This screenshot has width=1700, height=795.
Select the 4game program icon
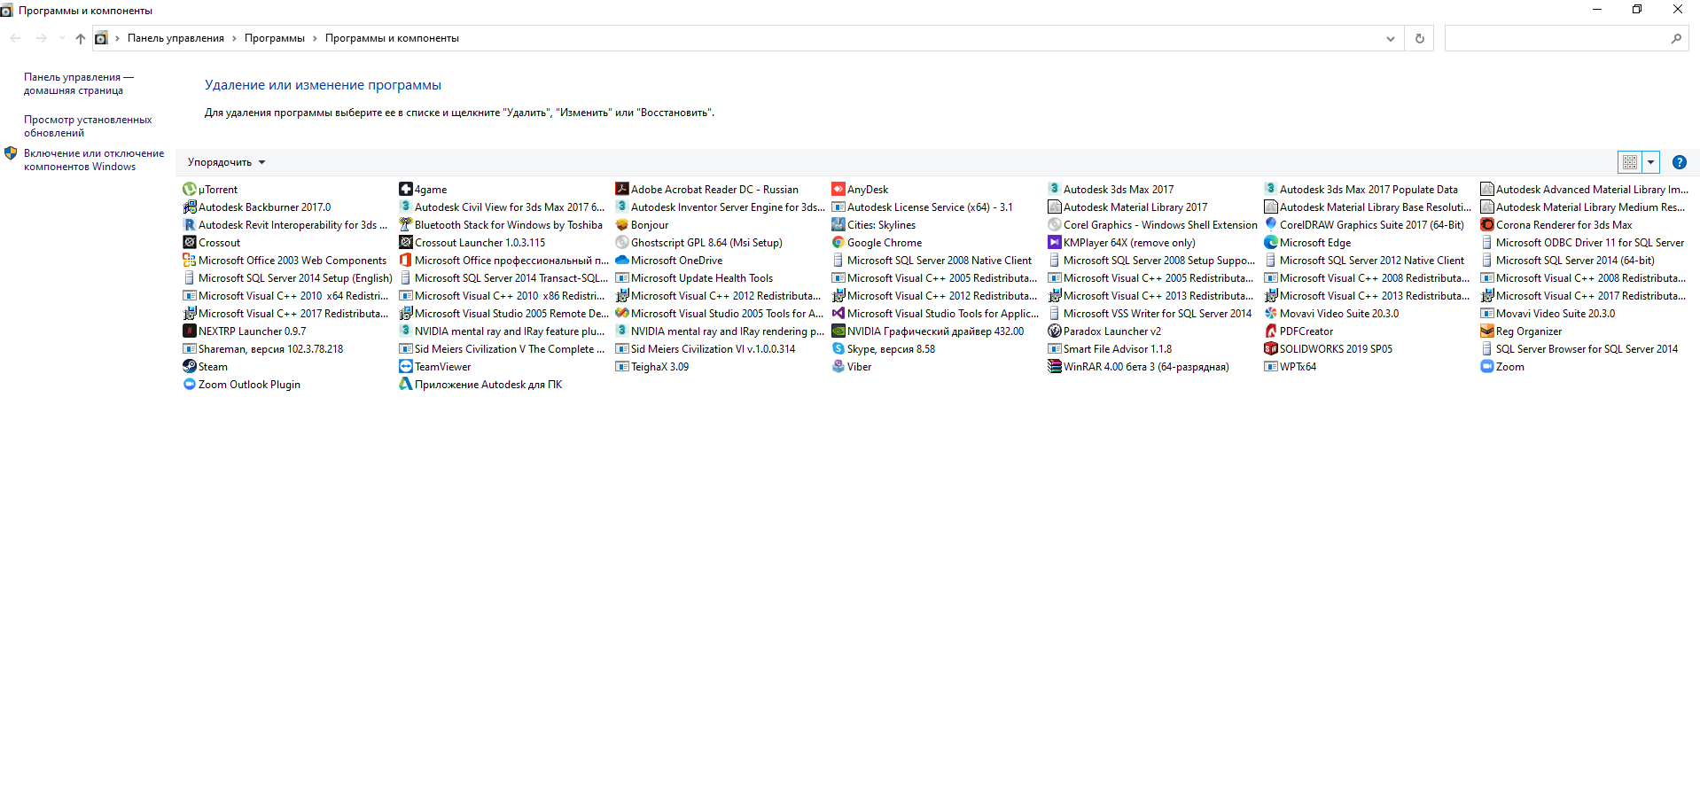click(x=405, y=189)
